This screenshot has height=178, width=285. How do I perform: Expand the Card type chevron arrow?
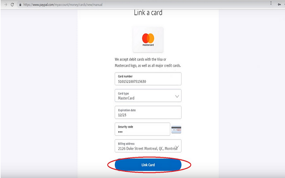pos(177,96)
